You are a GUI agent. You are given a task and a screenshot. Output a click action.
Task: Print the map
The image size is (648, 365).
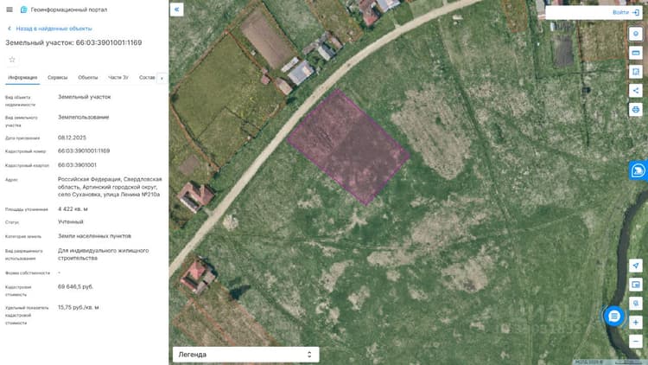point(636,110)
